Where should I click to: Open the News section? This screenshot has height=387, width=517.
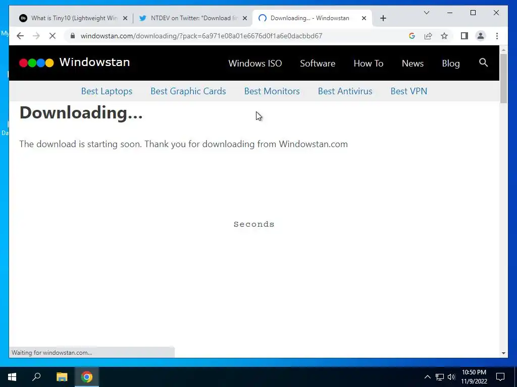pos(412,63)
